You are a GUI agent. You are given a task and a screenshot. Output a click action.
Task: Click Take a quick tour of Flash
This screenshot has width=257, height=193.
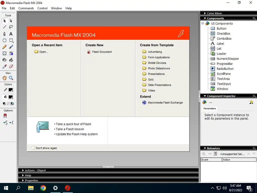(74, 124)
